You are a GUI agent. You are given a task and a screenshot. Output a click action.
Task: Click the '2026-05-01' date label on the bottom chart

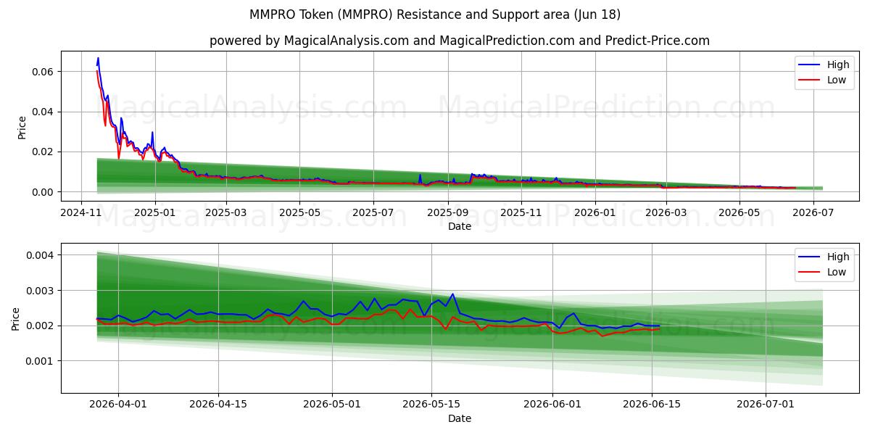click(332, 405)
